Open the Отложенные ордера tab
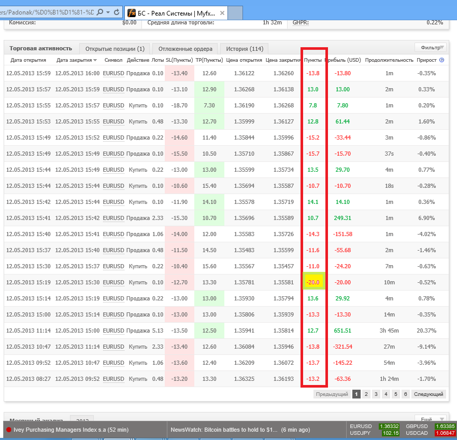 coord(185,49)
